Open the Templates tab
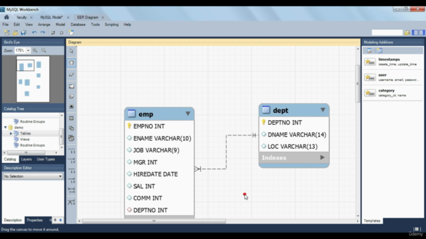Viewport: 426px width, 239px height. pyautogui.click(x=372, y=220)
